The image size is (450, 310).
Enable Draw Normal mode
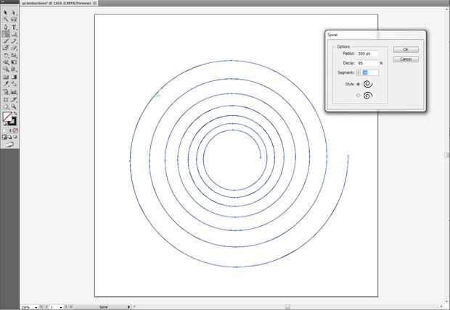pyautogui.click(x=4, y=137)
